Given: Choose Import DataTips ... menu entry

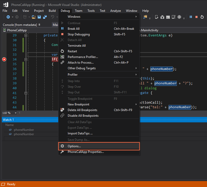Looking at the screenshot, I should [99, 133].
